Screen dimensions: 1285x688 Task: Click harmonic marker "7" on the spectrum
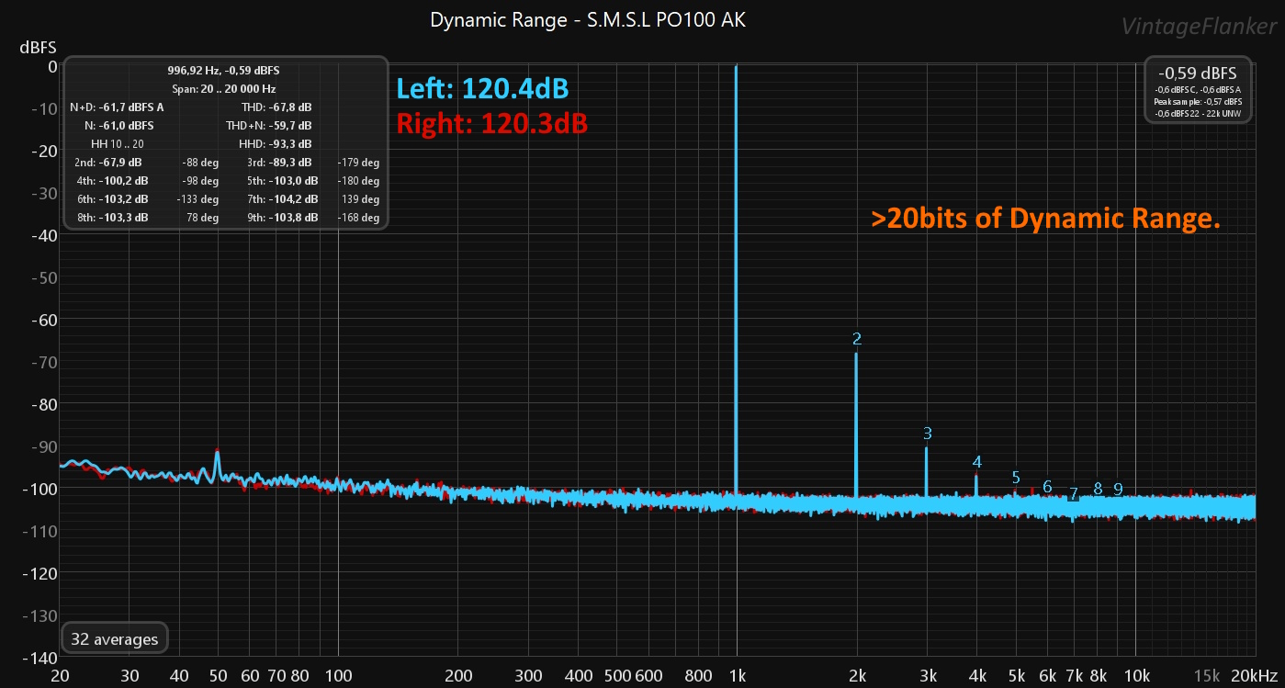point(1073,494)
